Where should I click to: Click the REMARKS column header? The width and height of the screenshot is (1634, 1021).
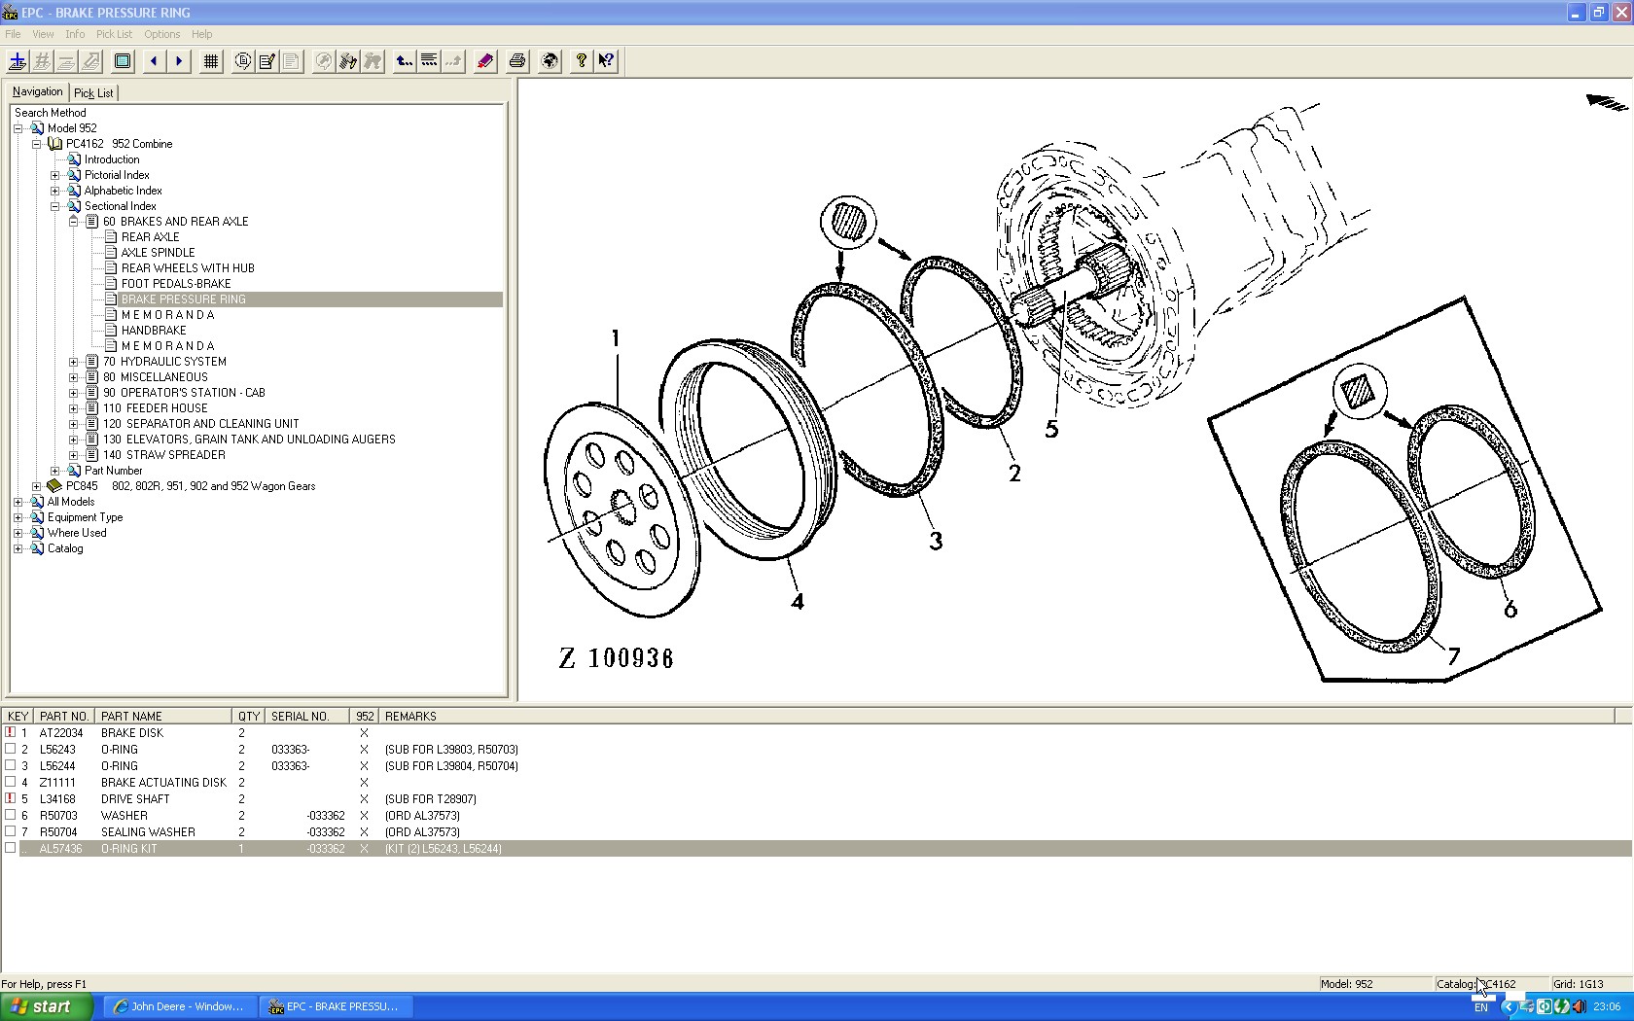pyautogui.click(x=996, y=716)
